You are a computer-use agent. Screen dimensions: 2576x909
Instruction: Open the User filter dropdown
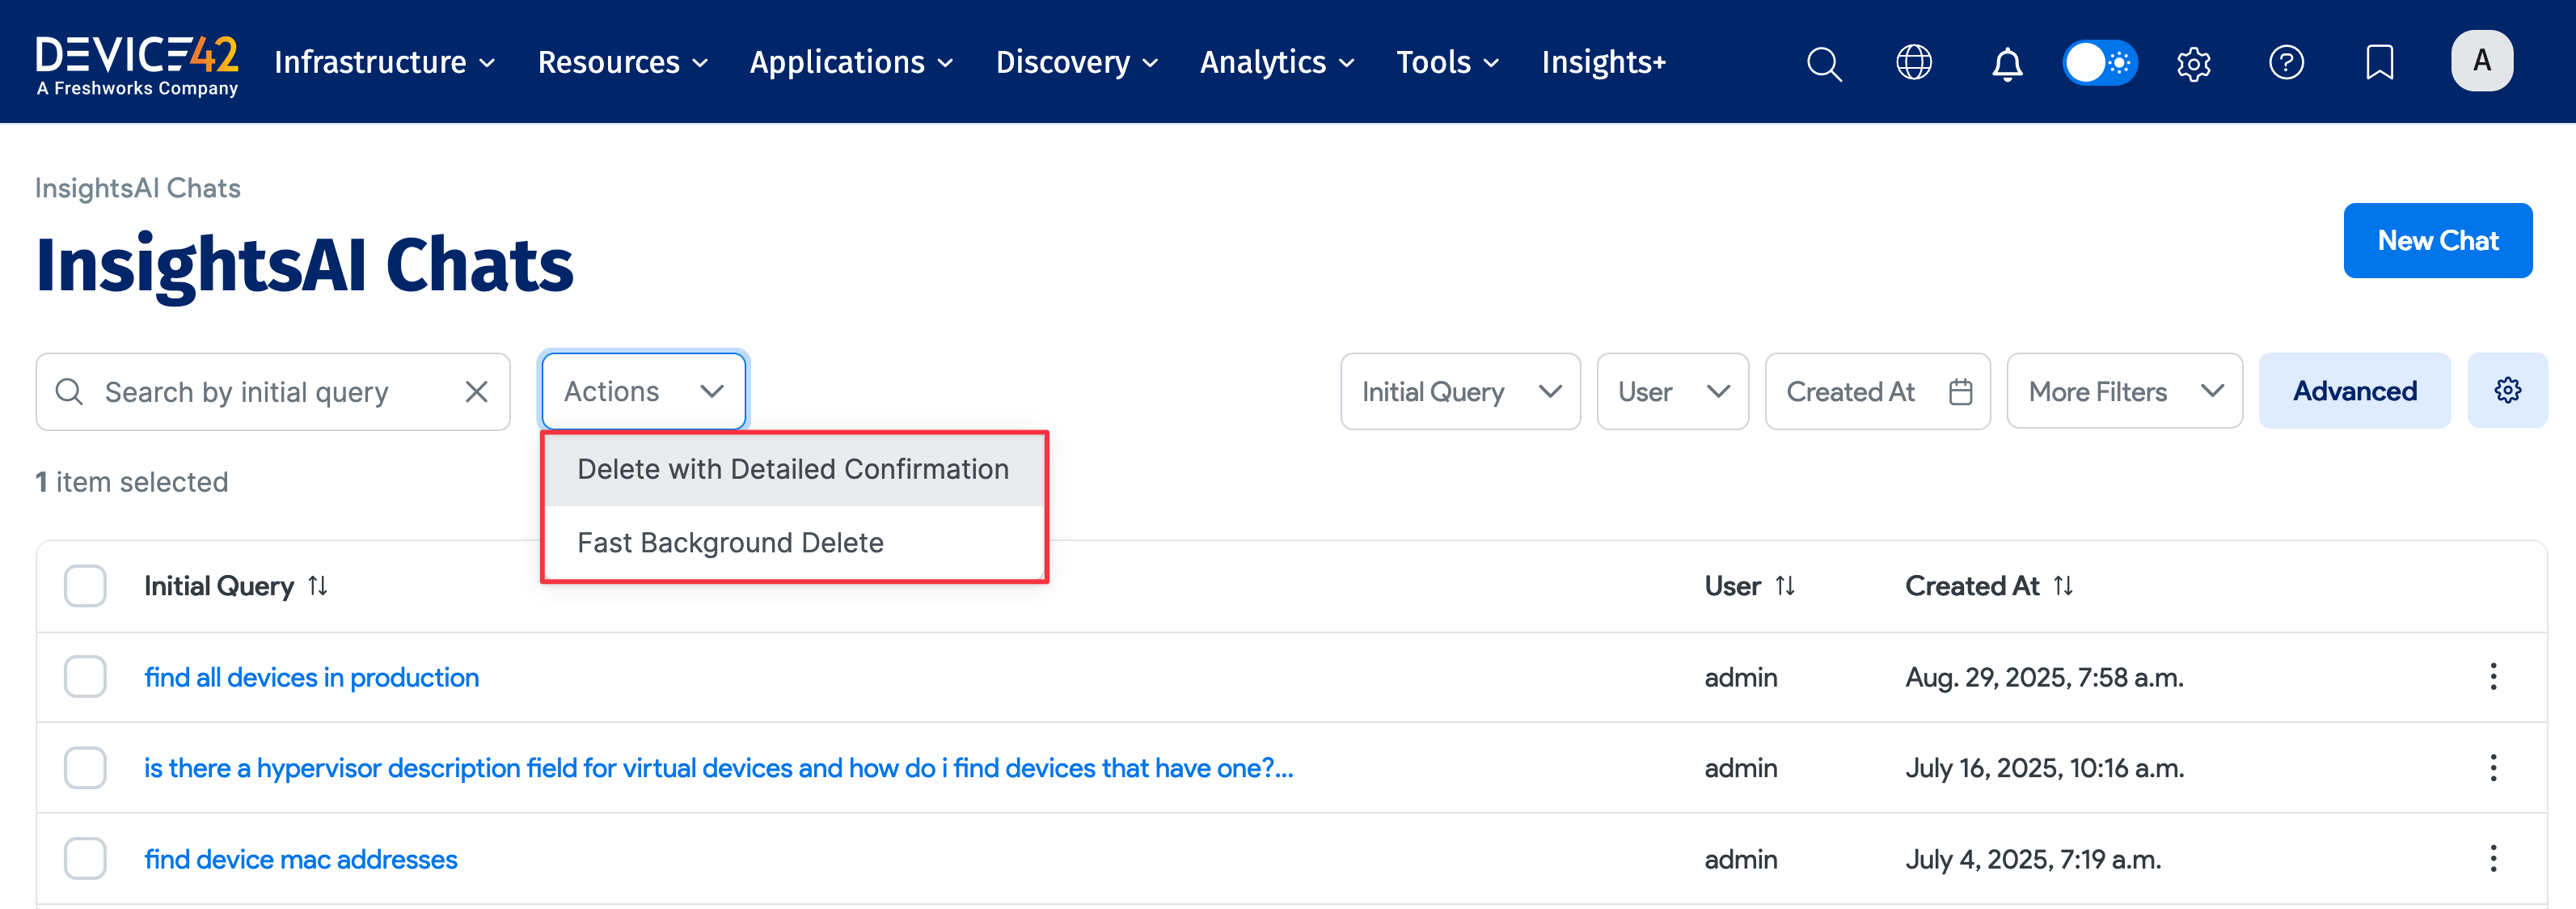pos(1672,391)
